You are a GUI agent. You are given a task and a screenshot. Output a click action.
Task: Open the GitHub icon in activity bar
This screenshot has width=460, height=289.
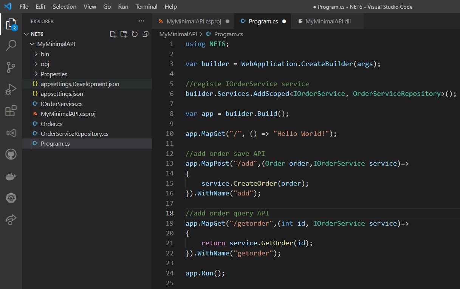(11, 154)
